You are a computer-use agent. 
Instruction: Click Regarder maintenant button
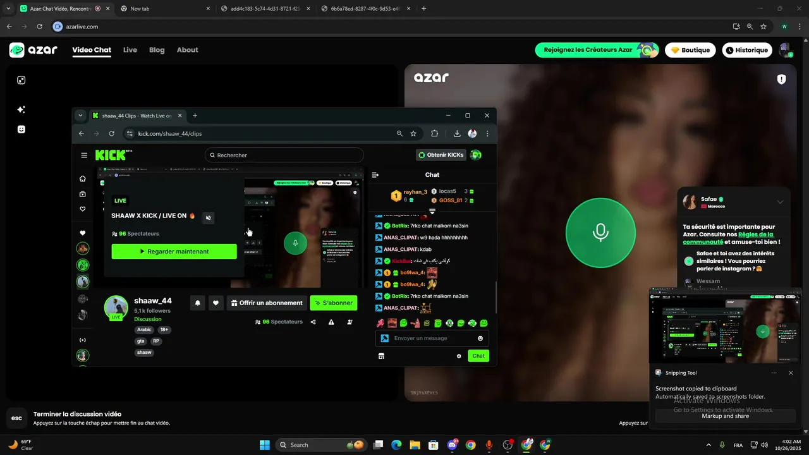pos(174,252)
